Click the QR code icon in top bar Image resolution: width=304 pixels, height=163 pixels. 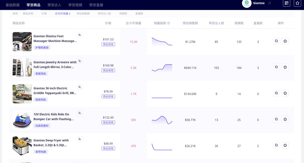pyautogui.click(x=287, y=3)
